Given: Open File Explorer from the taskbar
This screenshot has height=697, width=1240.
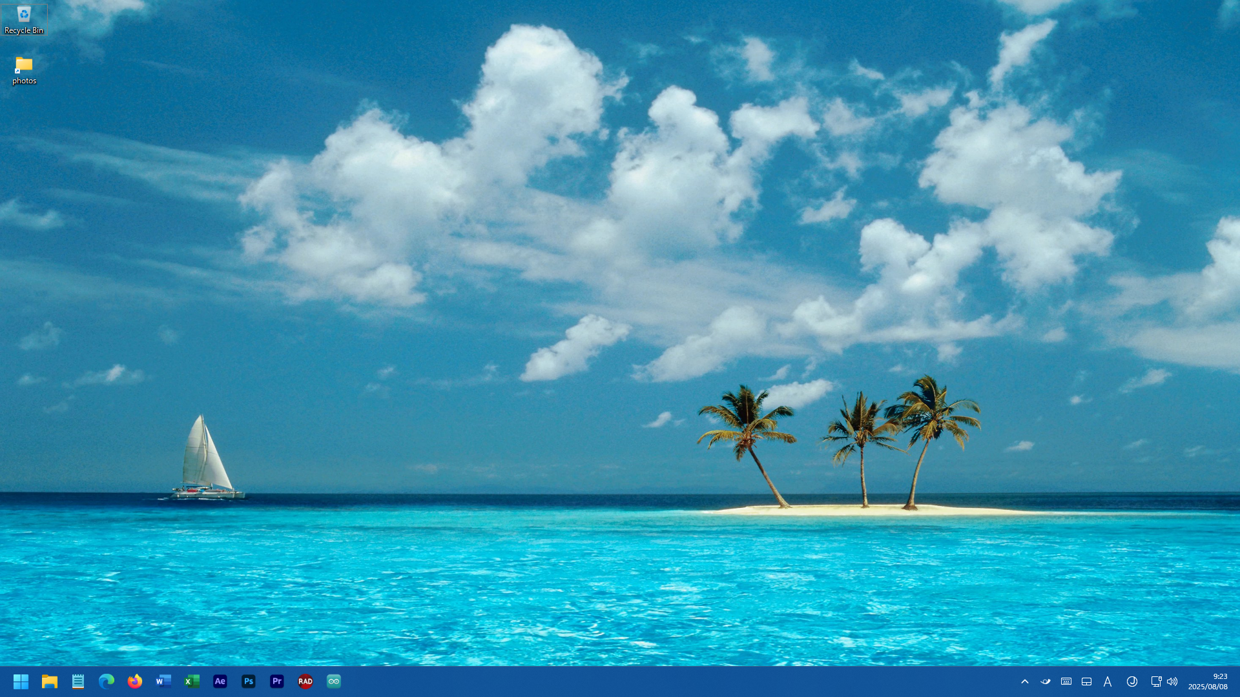Looking at the screenshot, I should click(50, 682).
